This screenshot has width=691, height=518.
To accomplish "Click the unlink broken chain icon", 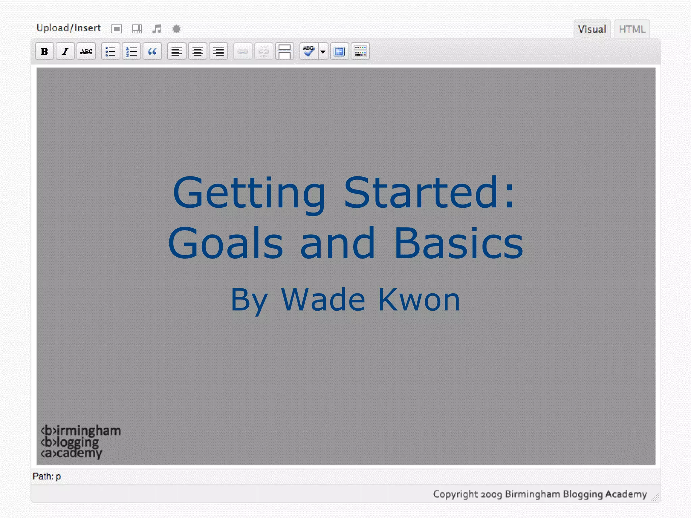I will [x=264, y=52].
